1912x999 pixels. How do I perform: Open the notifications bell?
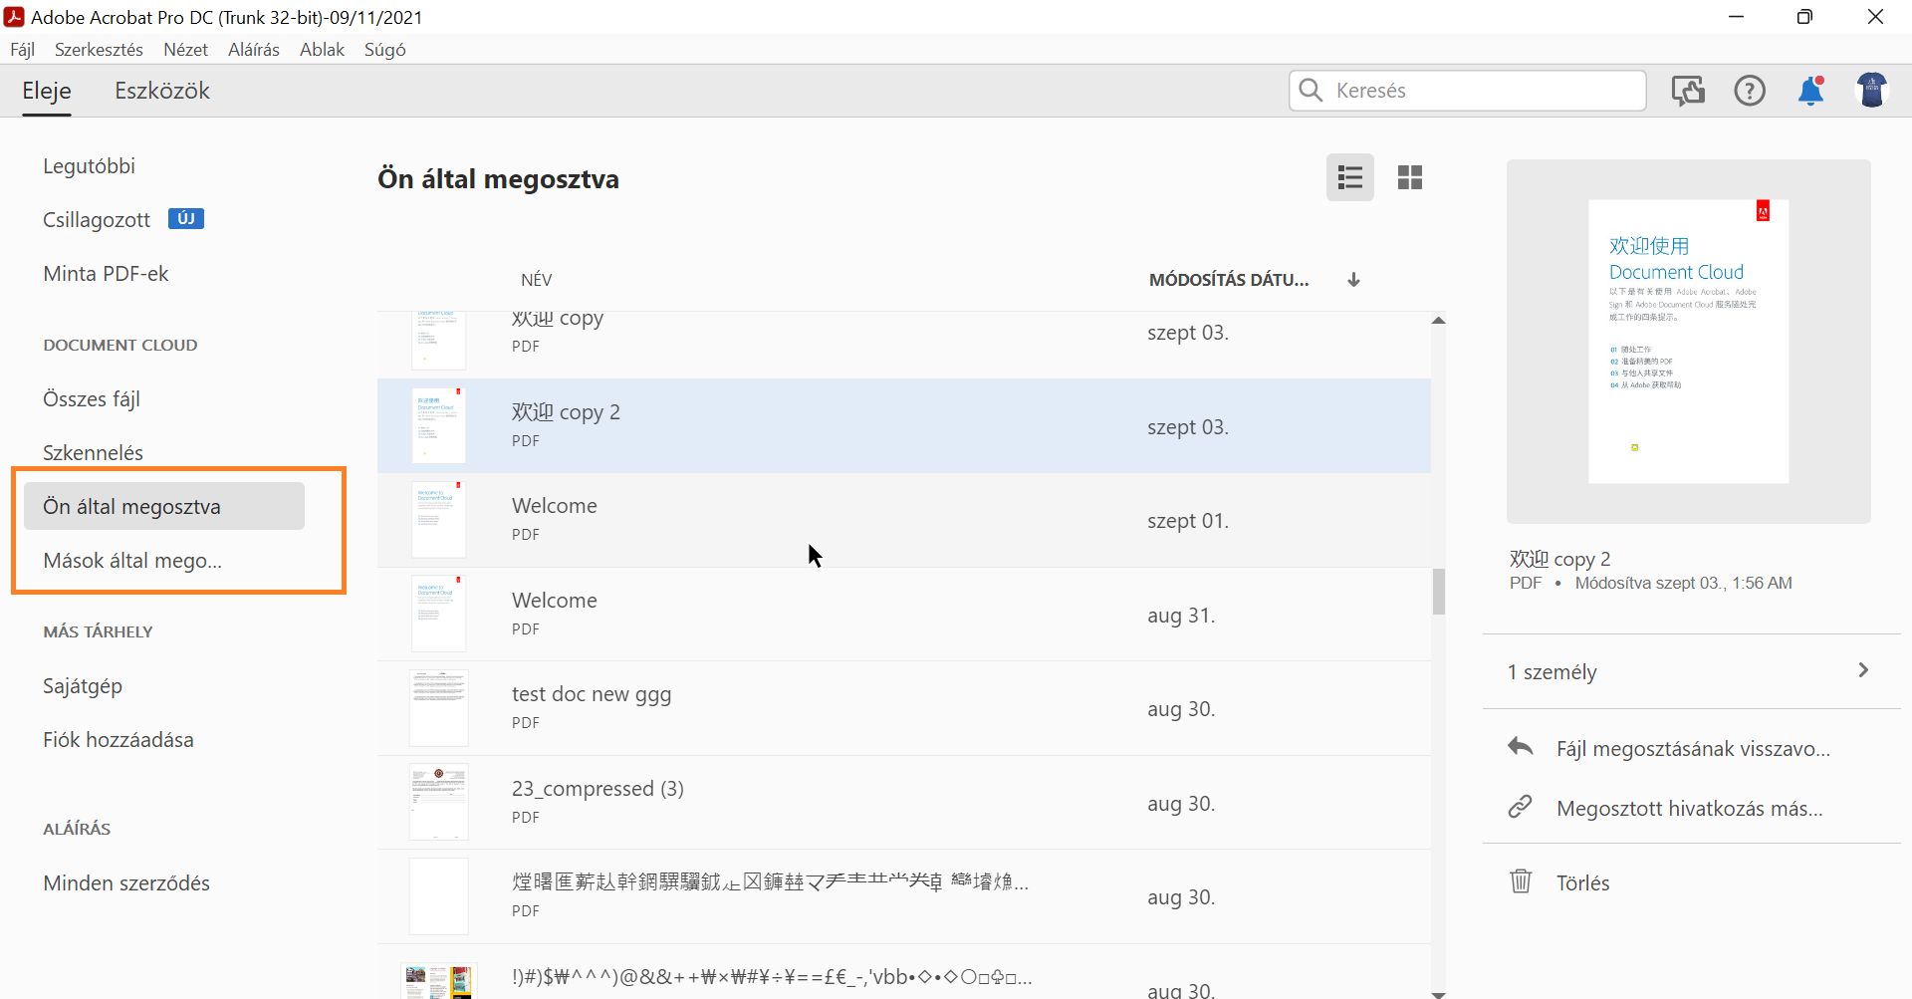(1811, 91)
